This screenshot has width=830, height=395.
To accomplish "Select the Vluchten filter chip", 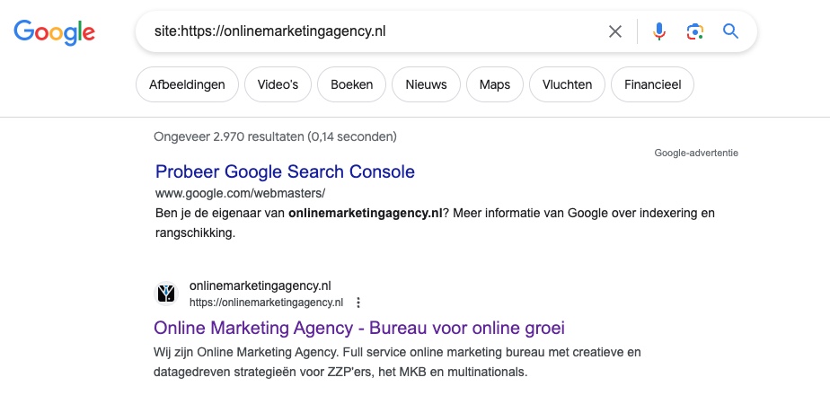I will point(567,85).
